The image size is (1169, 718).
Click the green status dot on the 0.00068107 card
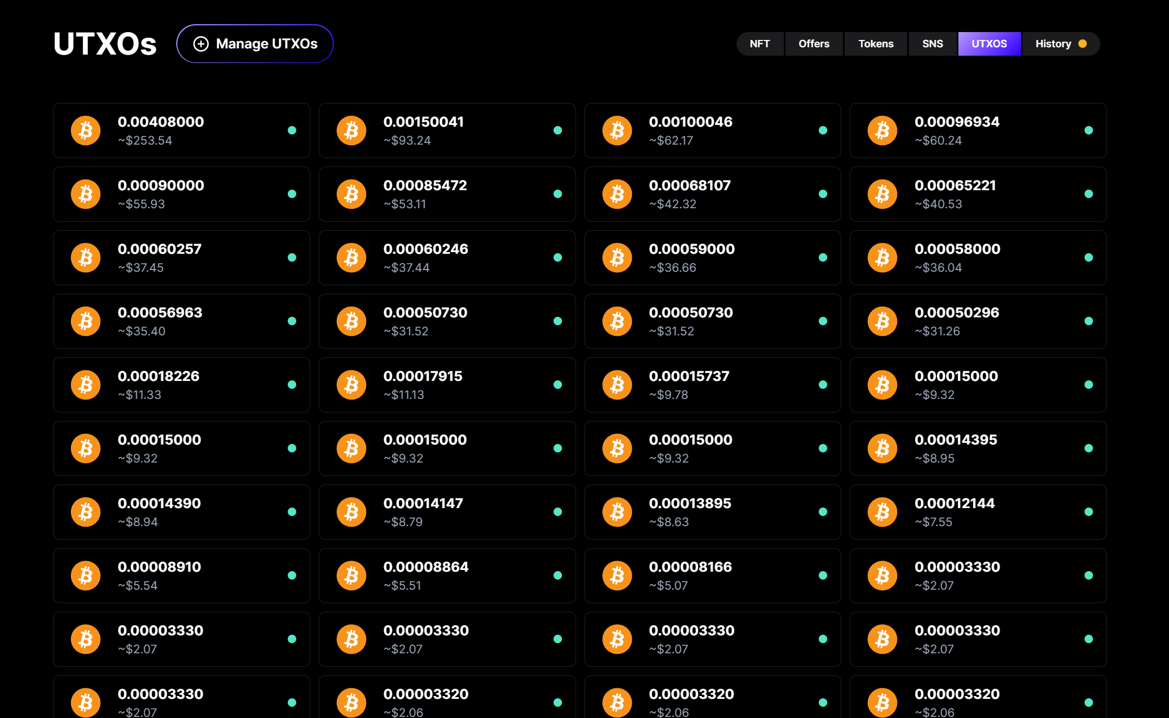point(823,194)
